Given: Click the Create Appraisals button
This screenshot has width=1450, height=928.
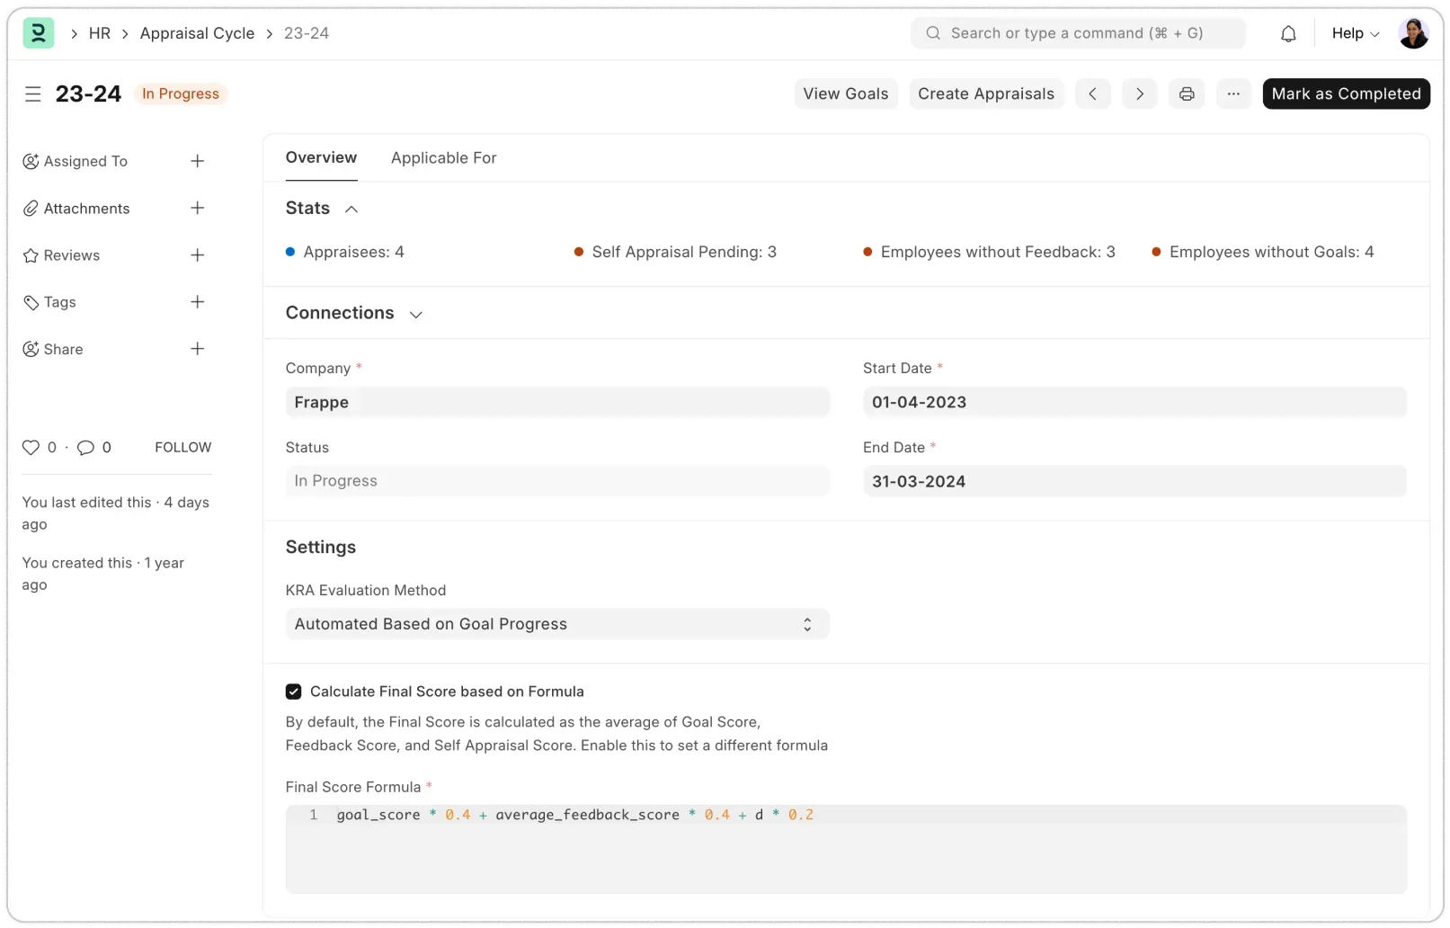Looking at the screenshot, I should (985, 94).
